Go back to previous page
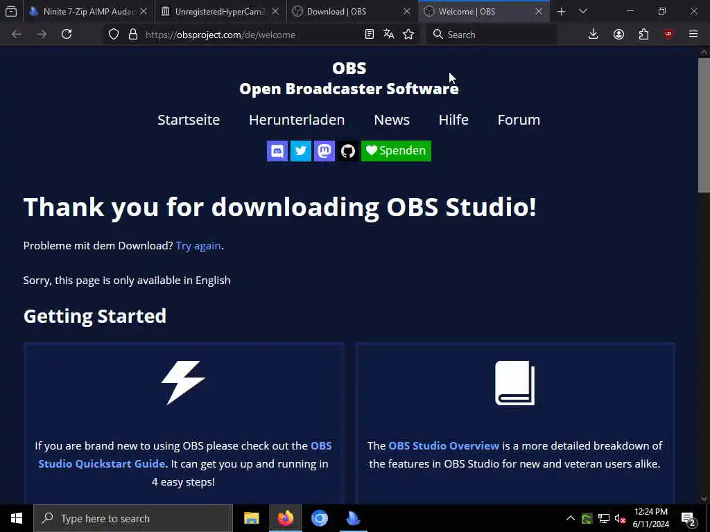 17,35
